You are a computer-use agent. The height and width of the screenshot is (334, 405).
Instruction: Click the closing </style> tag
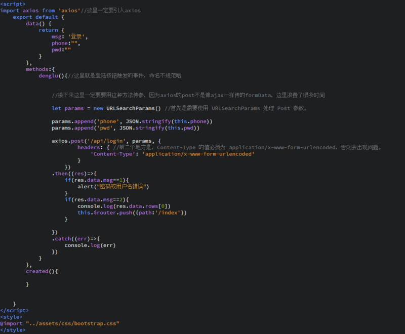pos(13,330)
